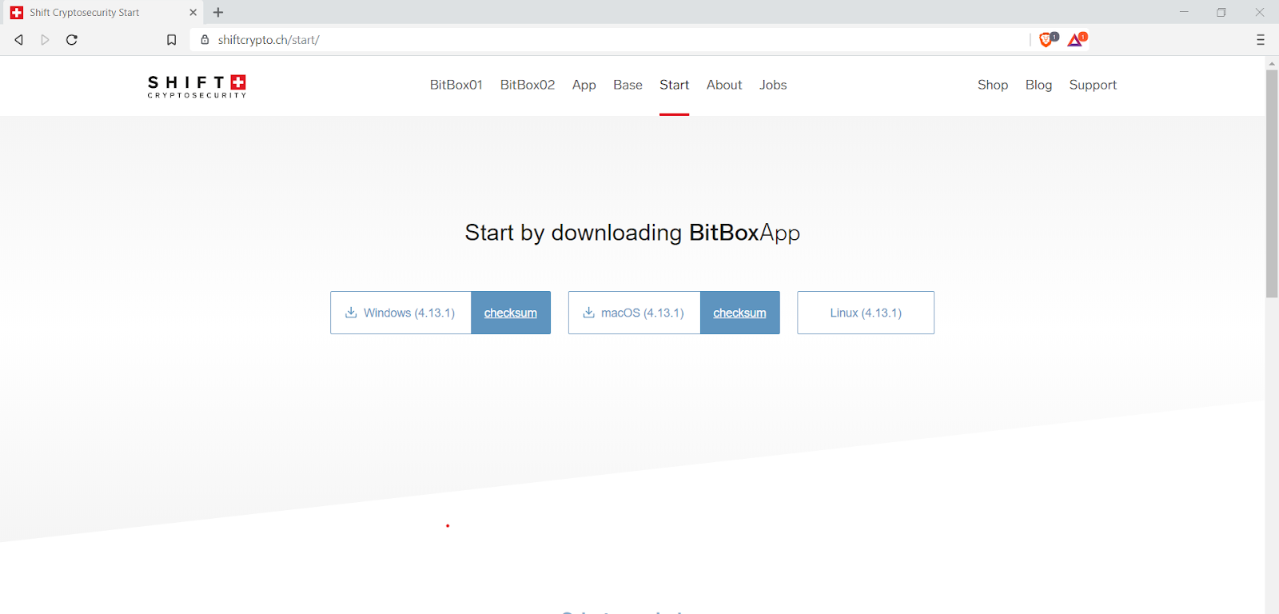Click the browser back arrow
The height and width of the screenshot is (614, 1279).
tap(19, 40)
